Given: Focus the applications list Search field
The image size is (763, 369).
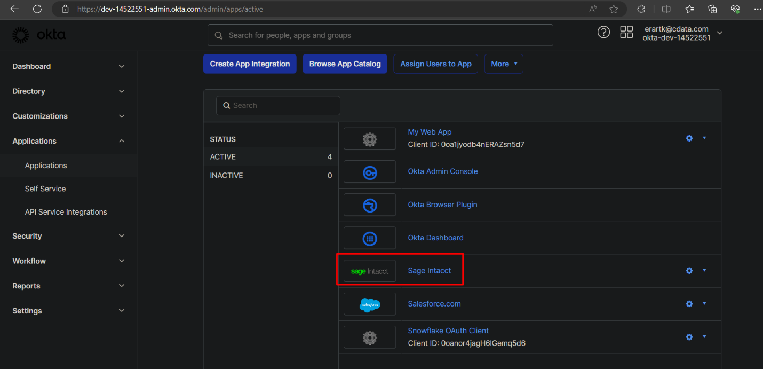Looking at the screenshot, I should click(x=278, y=105).
